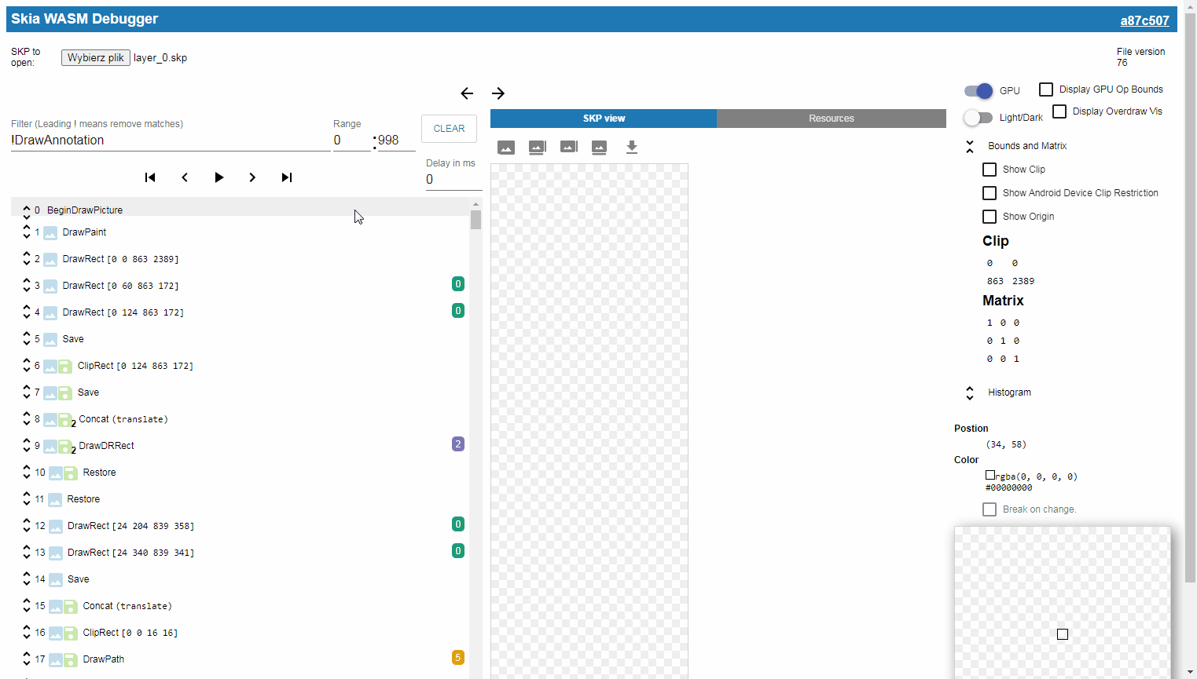Click the CLEAR filter button
This screenshot has height=679, width=1197.
450,129
